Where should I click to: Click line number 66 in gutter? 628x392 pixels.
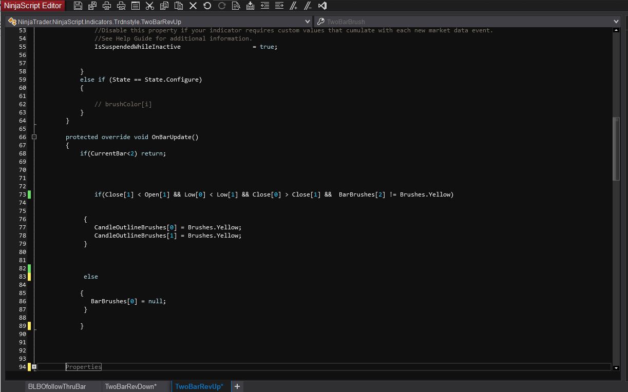[22, 137]
